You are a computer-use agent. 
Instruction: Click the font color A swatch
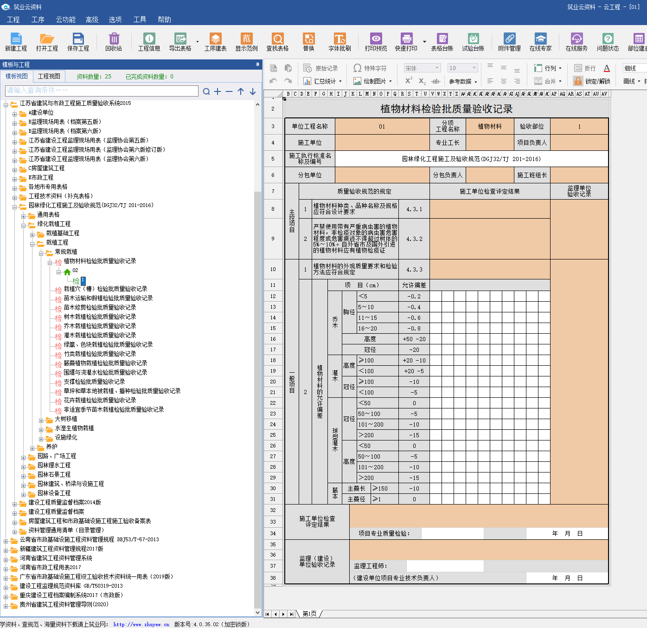(607, 68)
